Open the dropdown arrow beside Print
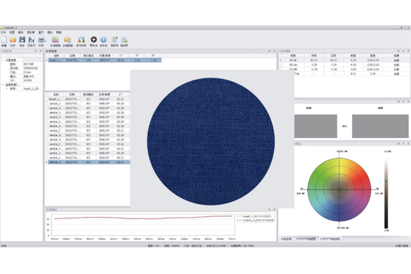 [x=46, y=41]
